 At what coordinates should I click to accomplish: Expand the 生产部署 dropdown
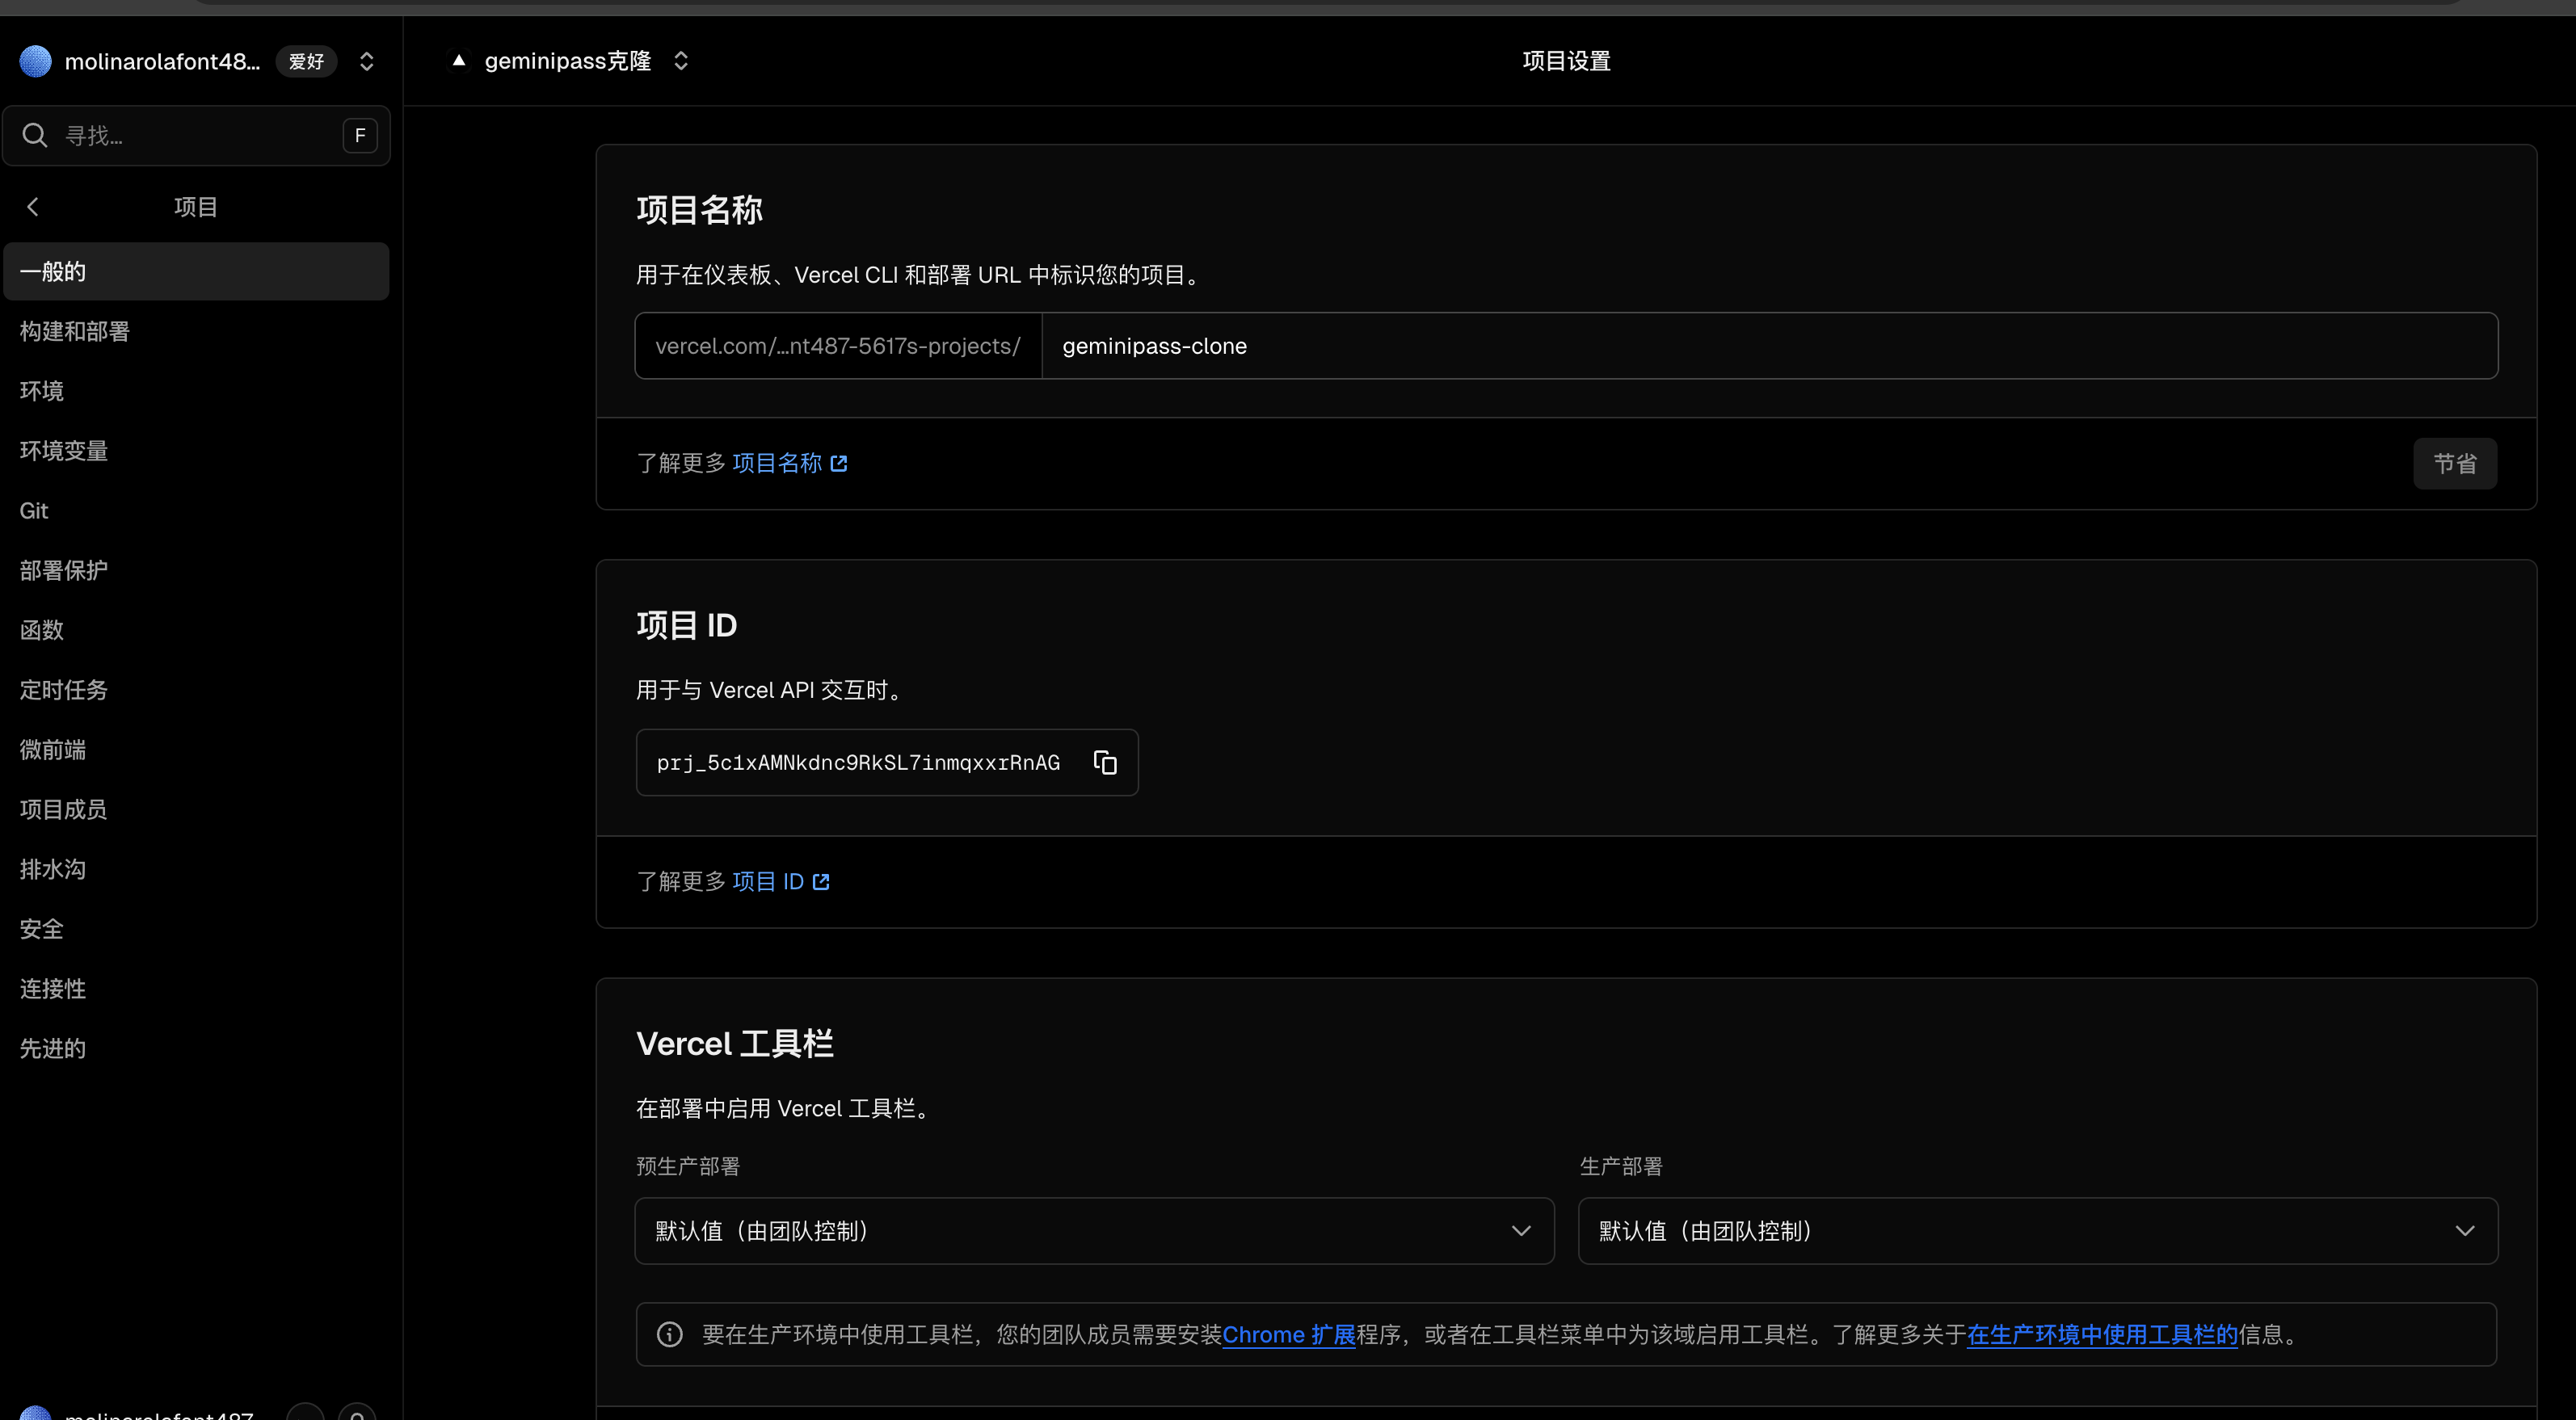click(x=2037, y=1230)
